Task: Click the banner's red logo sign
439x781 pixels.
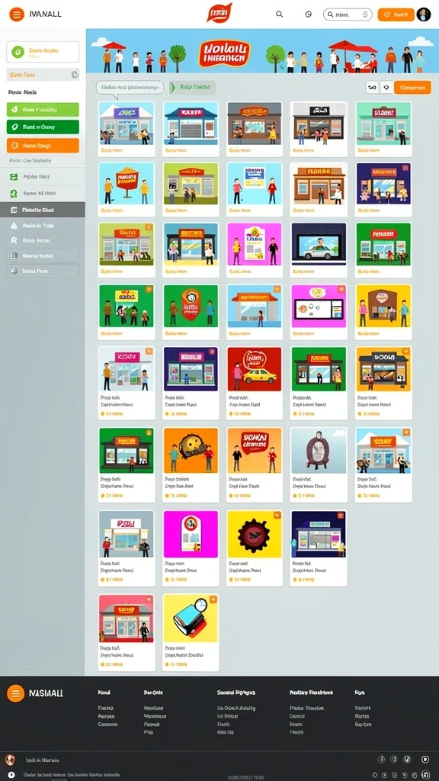Action: [x=224, y=54]
